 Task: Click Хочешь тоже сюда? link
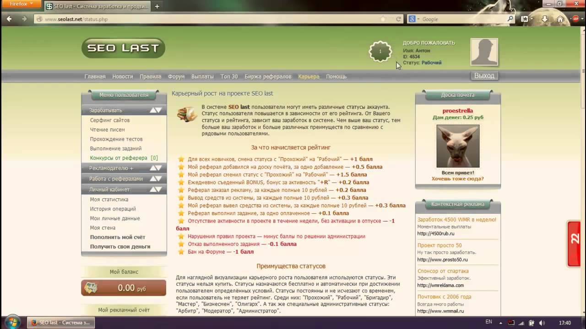point(458,179)
